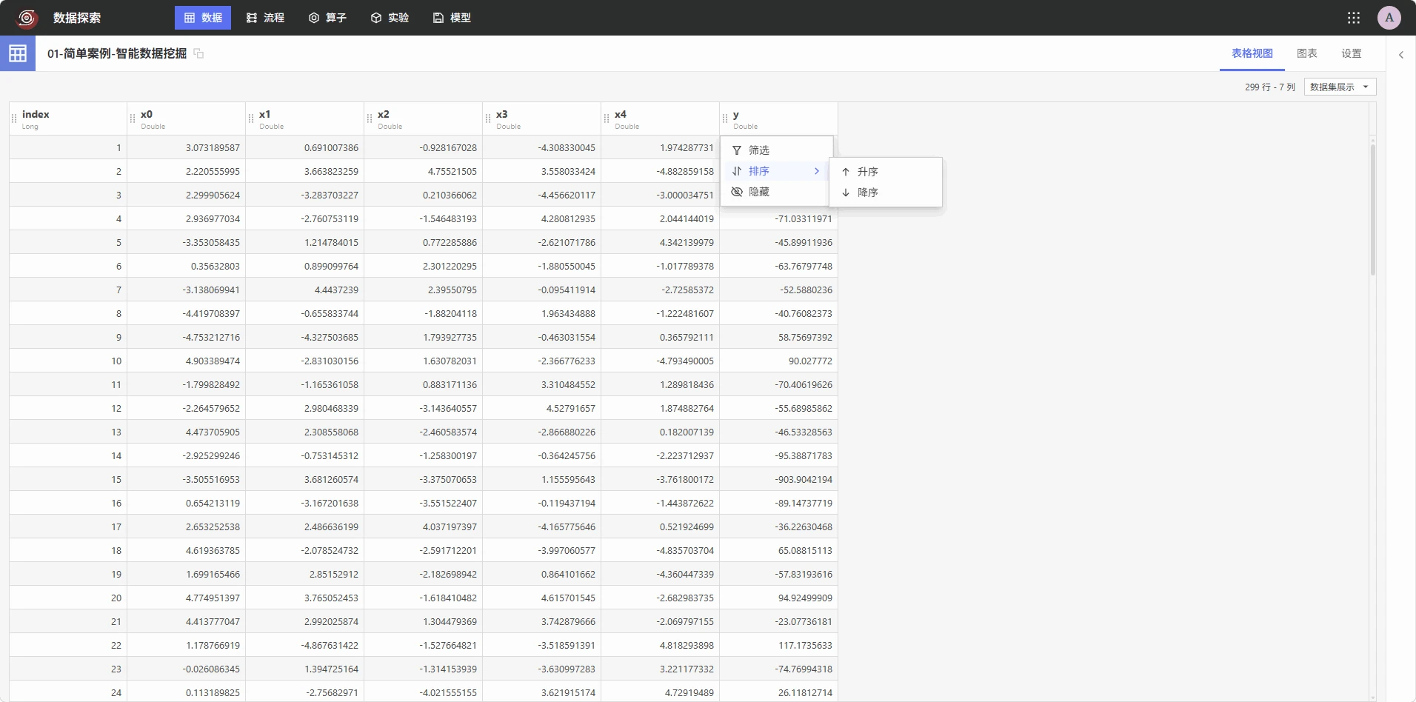Viewport: 1416px width, 702px height.
Task: Select cell 58.75697392 in y
Action: click(x=779, y=337)
